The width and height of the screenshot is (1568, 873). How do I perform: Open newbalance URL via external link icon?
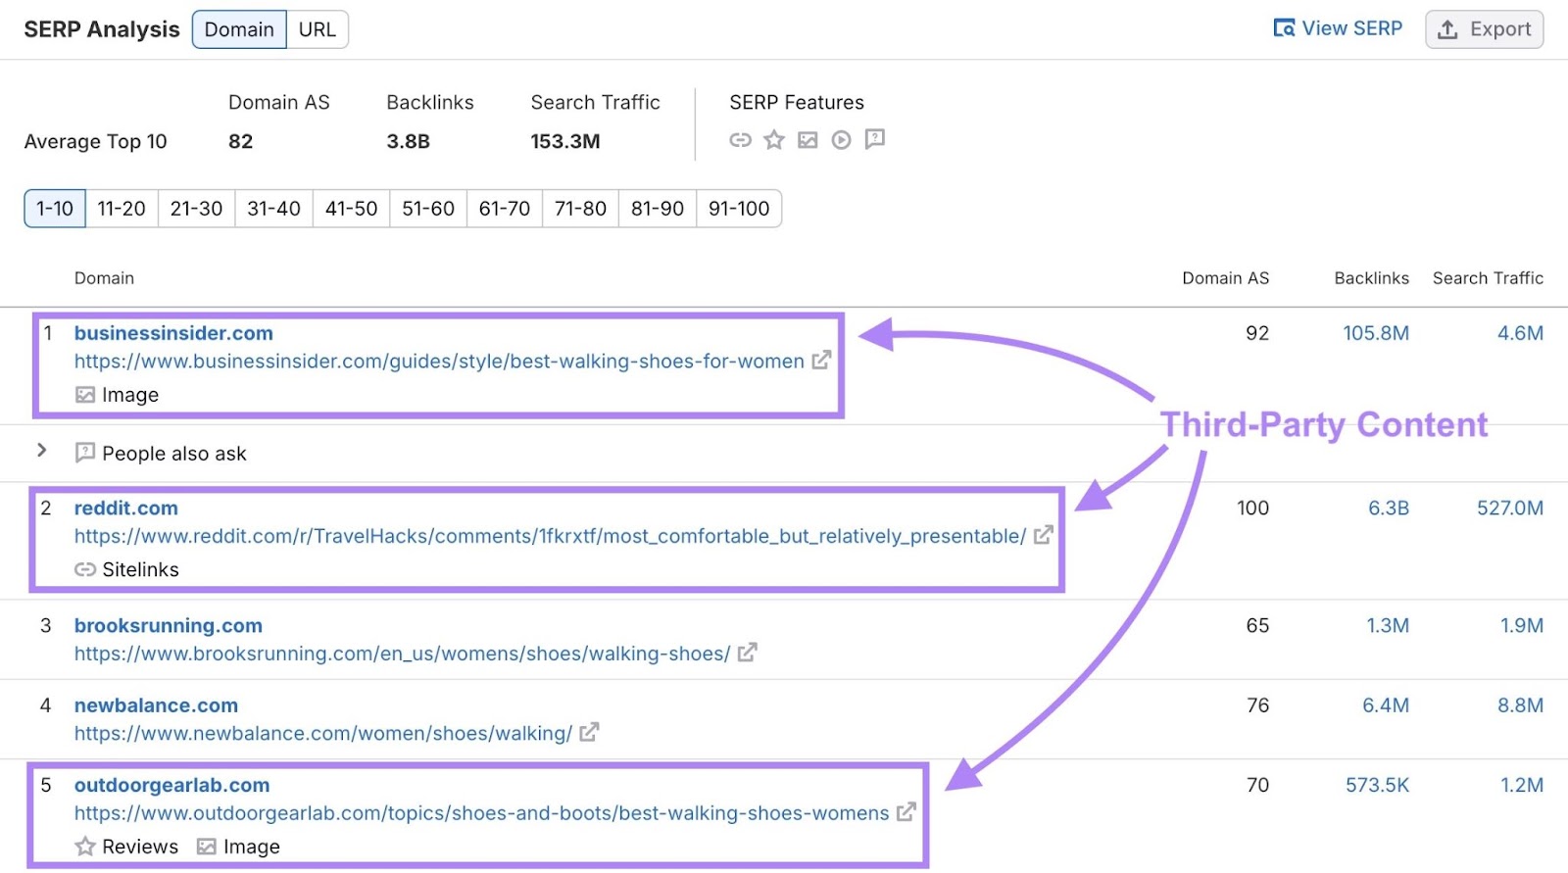[x=589, y=732]
